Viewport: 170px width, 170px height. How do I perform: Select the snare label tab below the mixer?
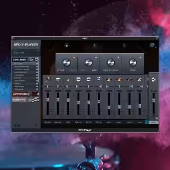coord(58,122)
